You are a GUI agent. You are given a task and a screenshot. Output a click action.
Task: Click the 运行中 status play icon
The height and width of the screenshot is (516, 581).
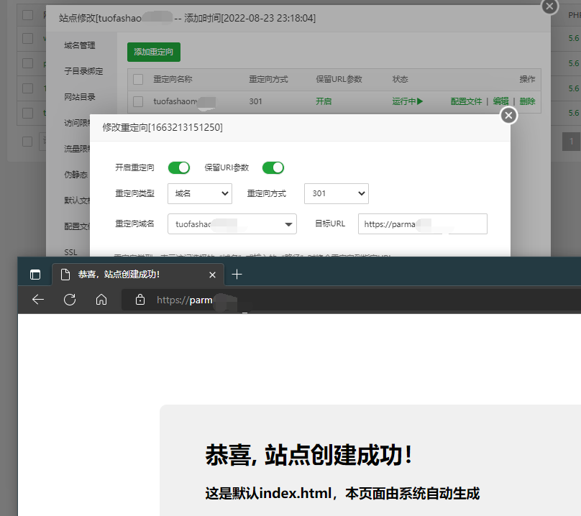click(419, 101)
